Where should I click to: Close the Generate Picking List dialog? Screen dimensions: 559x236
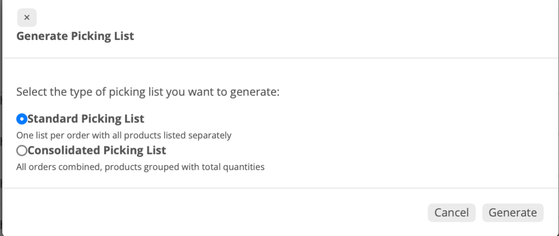[x=27, y=18]
